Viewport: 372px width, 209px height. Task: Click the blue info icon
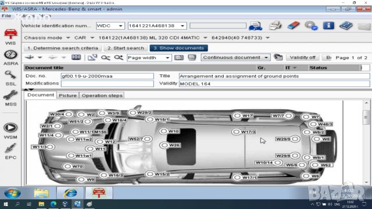tap(328, 25)
